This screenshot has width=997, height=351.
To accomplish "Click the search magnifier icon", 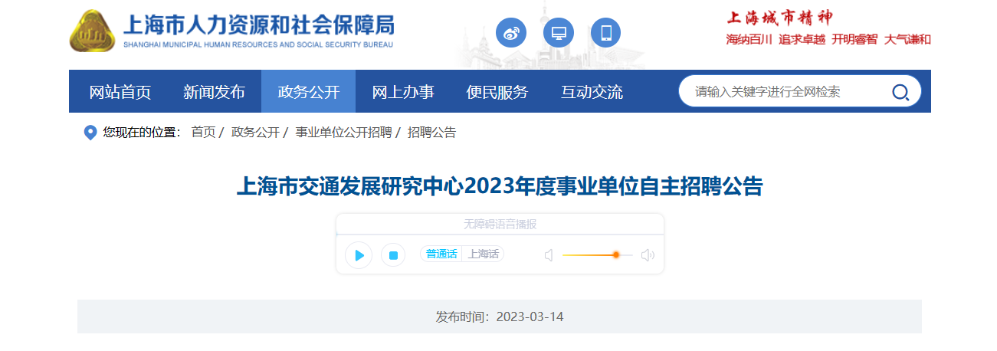I will click(900, 93).
